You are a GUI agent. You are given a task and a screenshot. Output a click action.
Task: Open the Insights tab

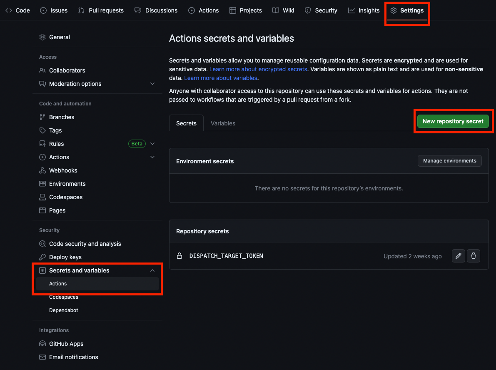(x=364, y=10)
